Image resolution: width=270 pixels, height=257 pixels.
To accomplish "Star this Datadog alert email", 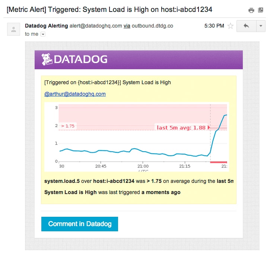I will pos(231,26).
